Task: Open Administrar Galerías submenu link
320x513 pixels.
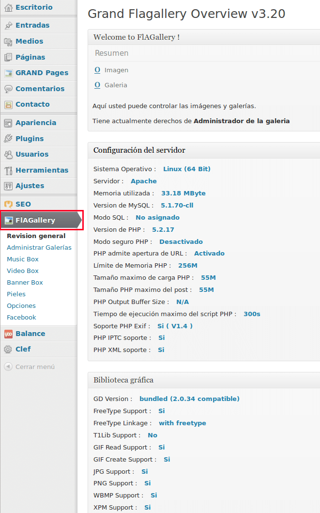Action: pos(39,248)
